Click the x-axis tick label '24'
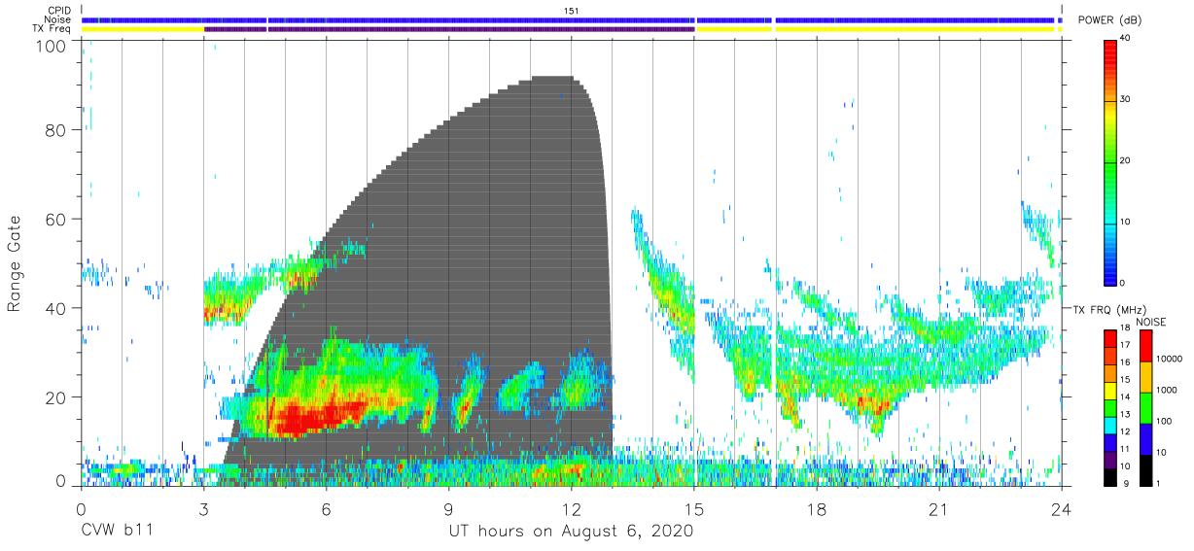The height and width of the screenshot is (551, 1194). coord(1061,509)
